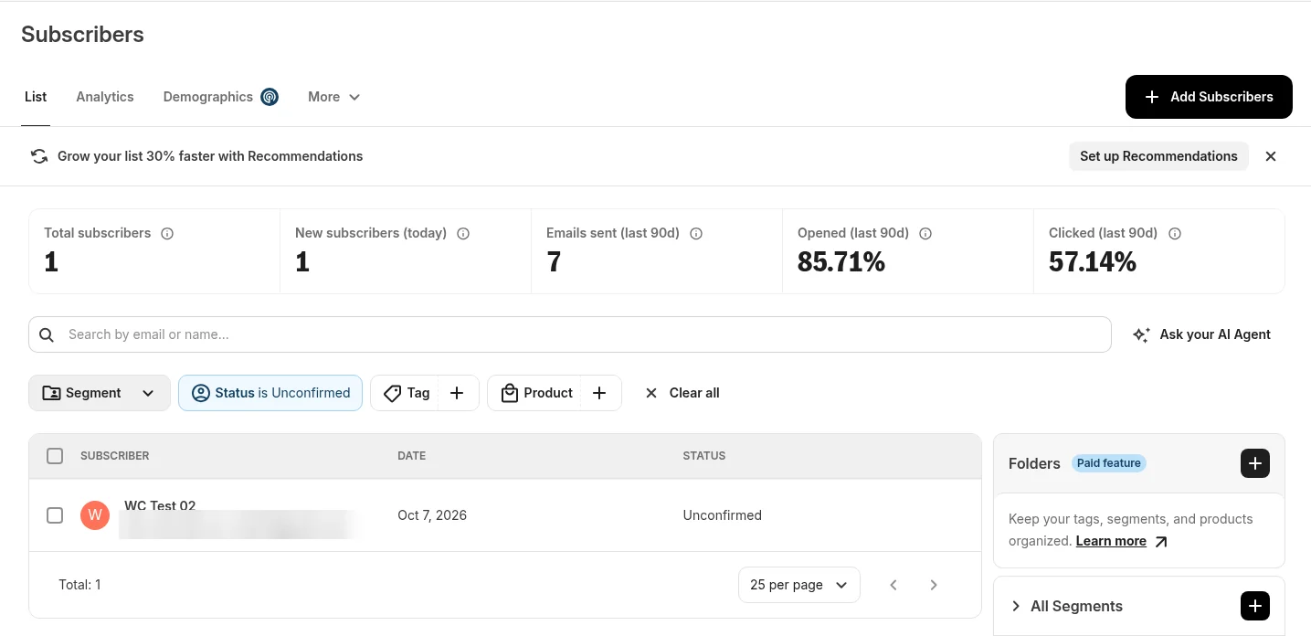Show info for New subscribers (today)
The height and width of the screenshot is (636, 1311).
pyautogui.click(x=463, y=234)
